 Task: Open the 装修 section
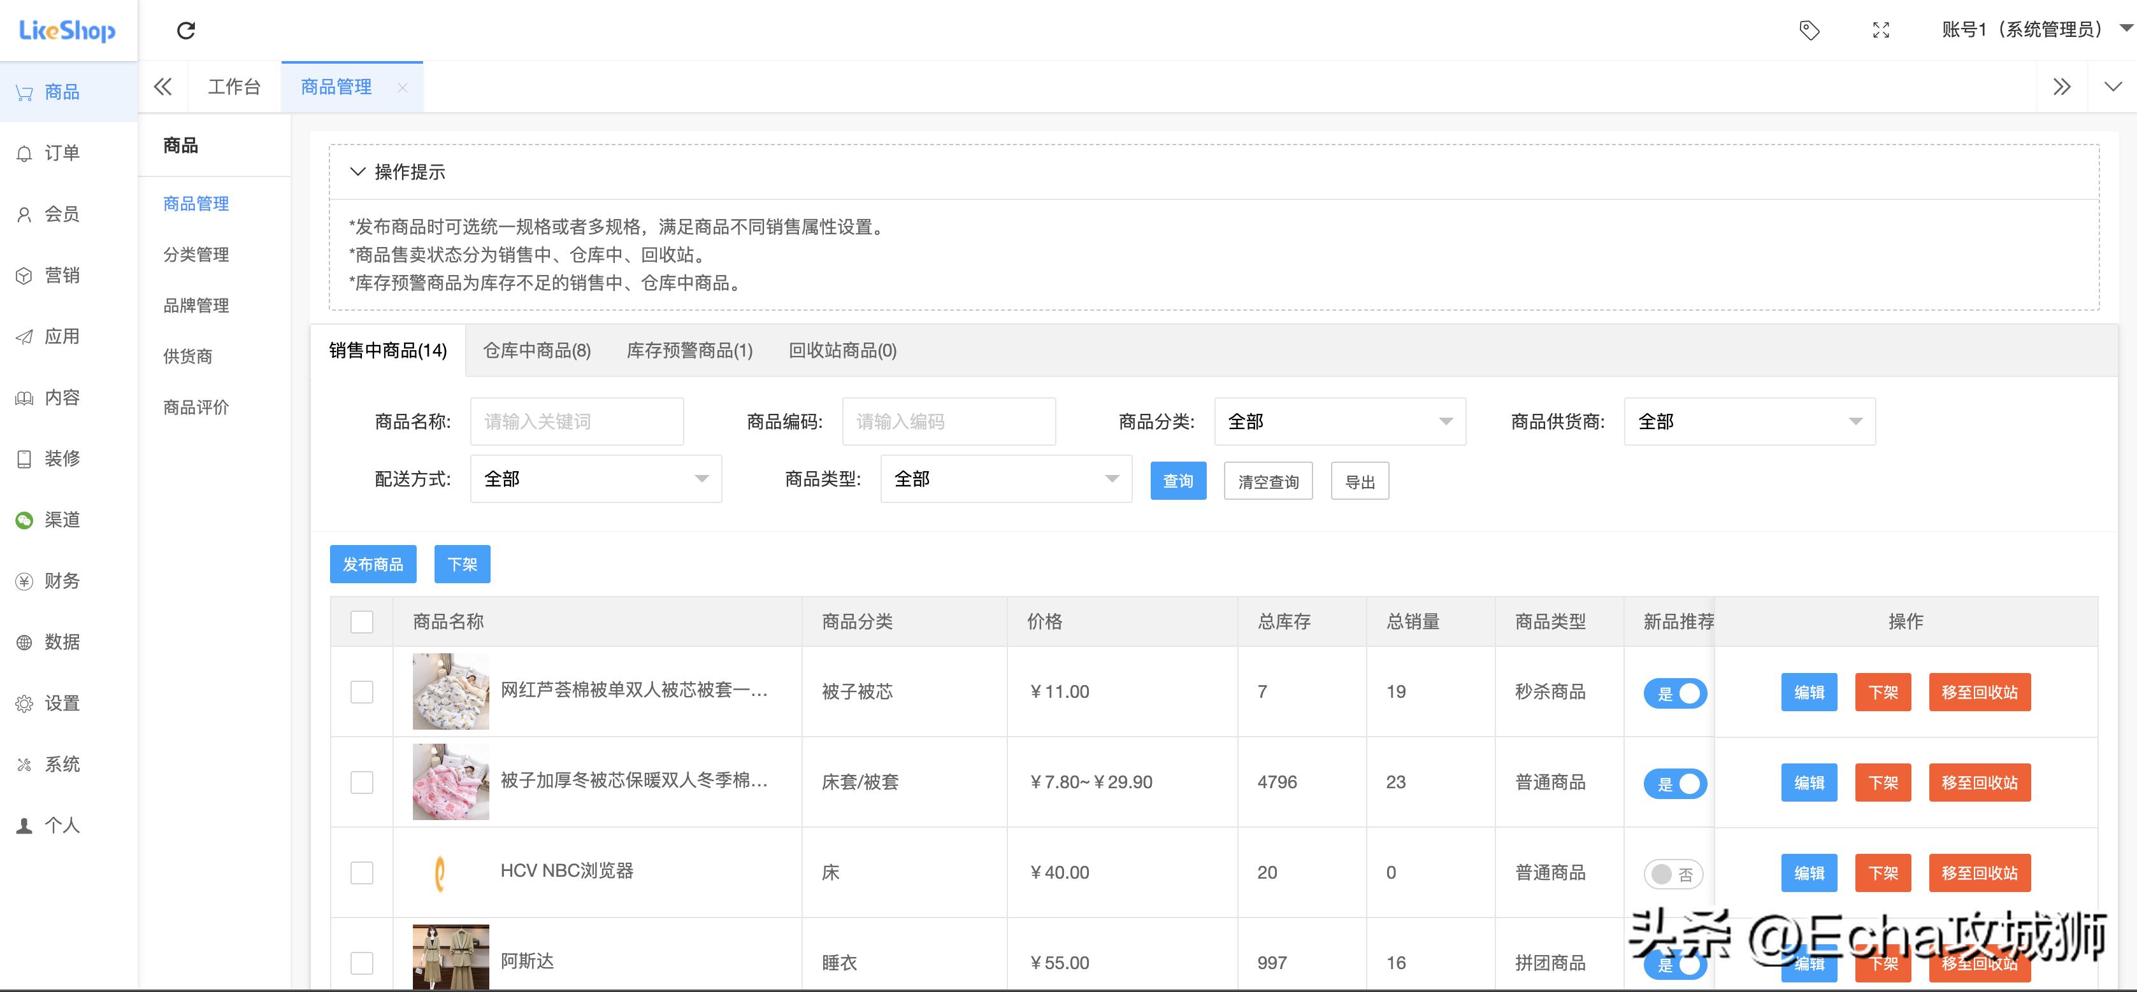click(61, 458)
